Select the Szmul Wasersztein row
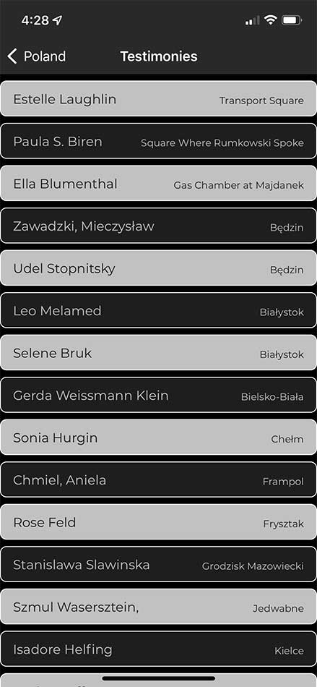Screen dimensions: 317x687 158,607
